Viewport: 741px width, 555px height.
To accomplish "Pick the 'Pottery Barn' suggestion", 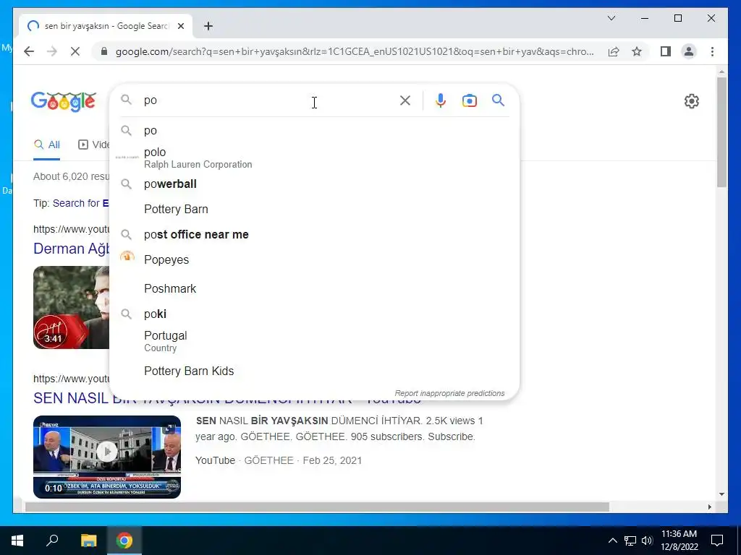I will [314, 209].
